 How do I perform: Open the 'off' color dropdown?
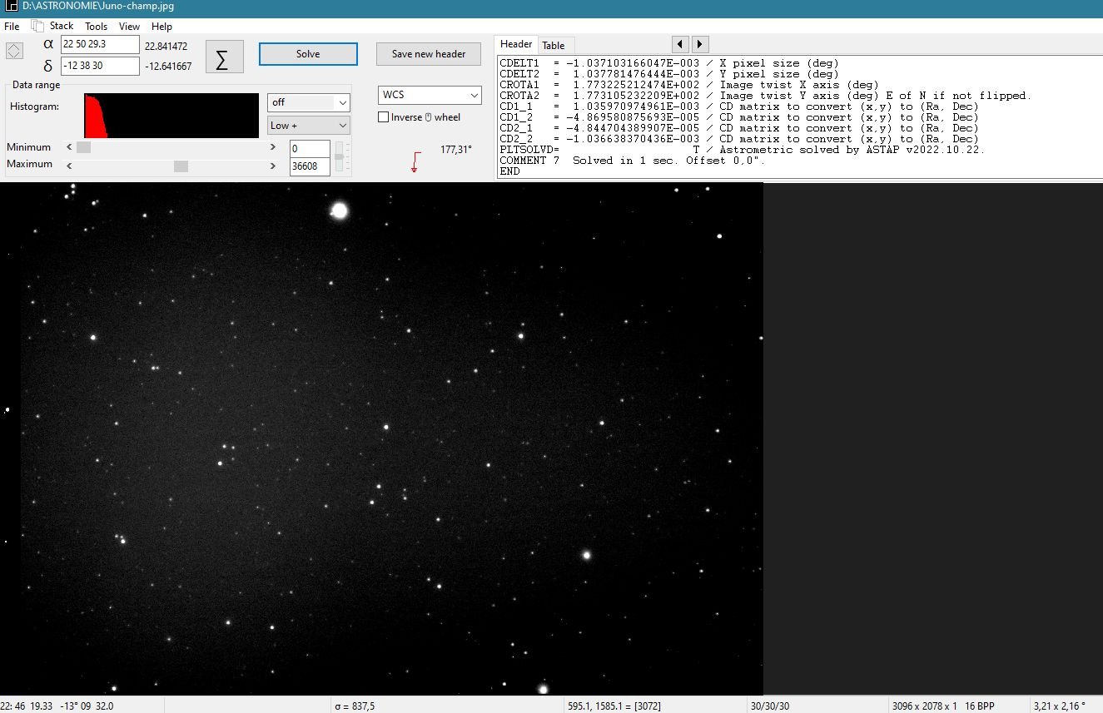[x=309, y=102]
